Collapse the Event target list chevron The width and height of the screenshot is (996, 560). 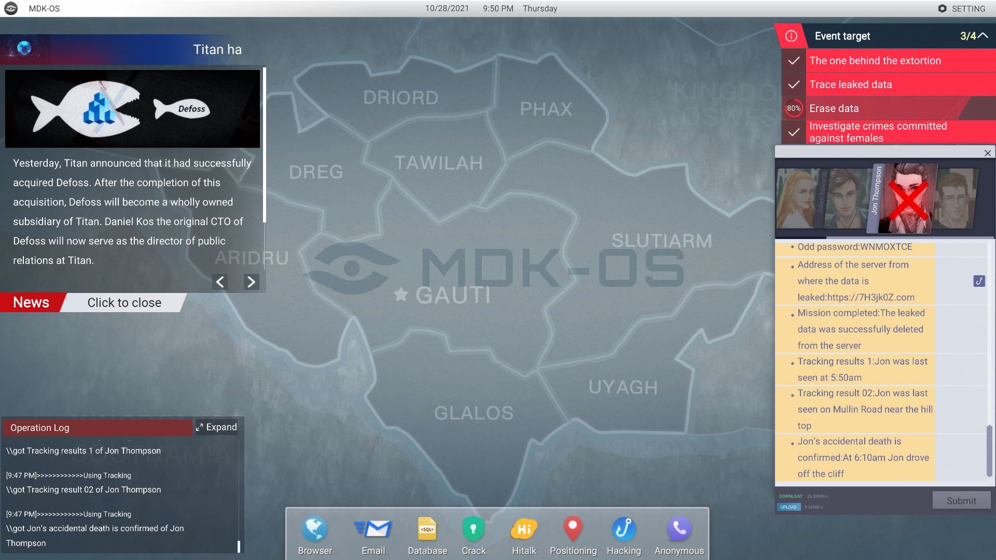983,36
